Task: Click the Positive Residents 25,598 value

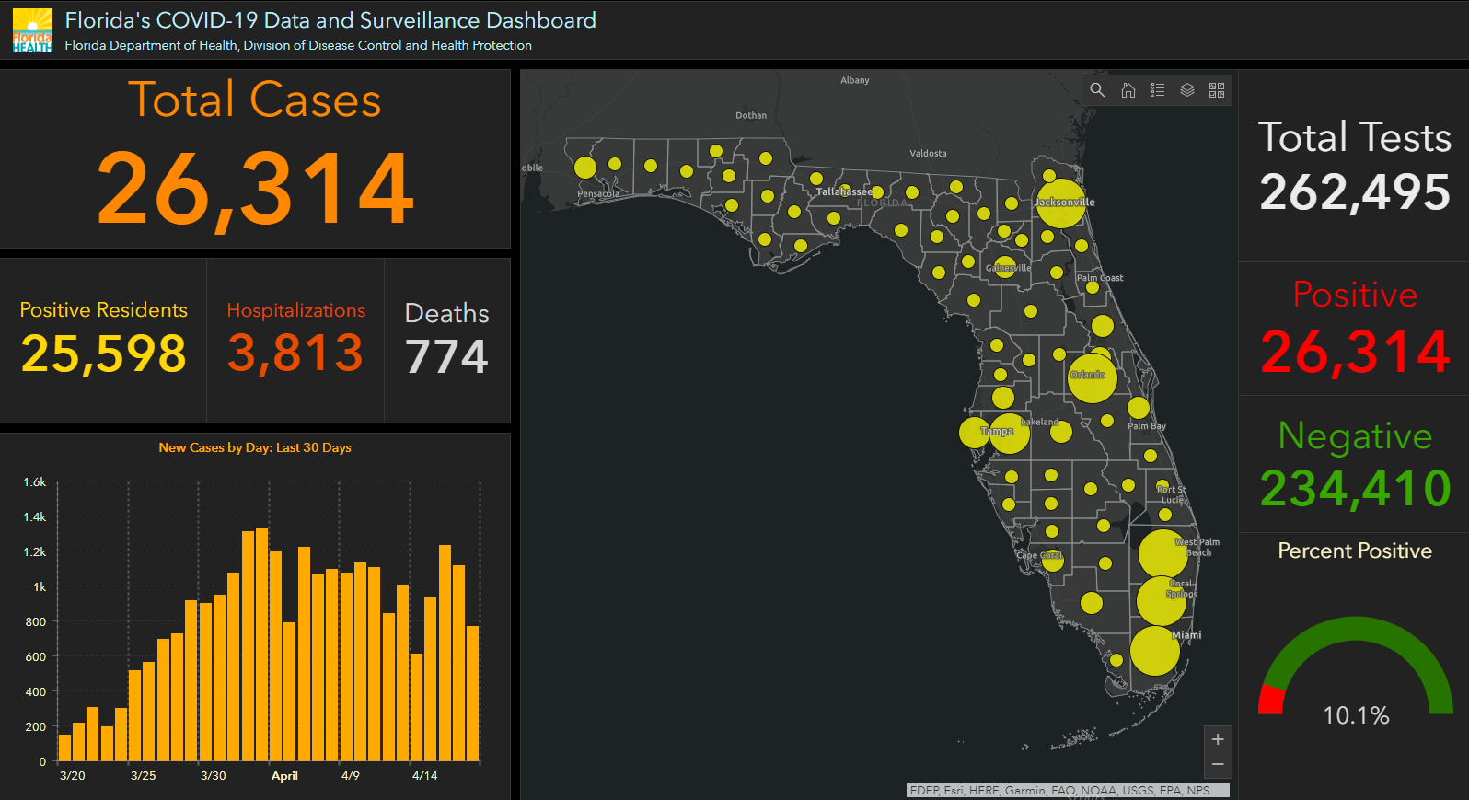Action: [x=103, y=354]
